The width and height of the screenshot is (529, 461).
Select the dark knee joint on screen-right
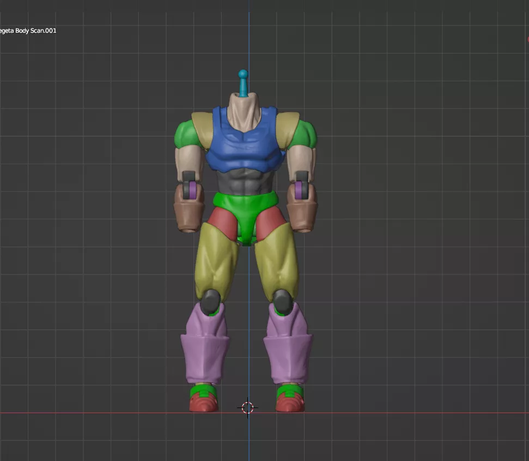[283, 302]
